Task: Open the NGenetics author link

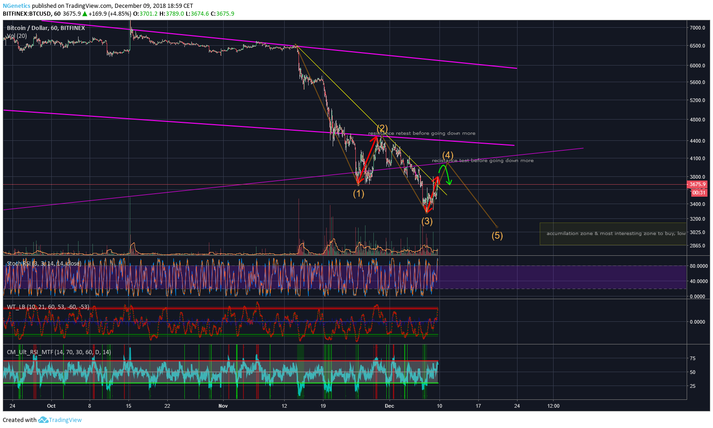Action: (17, 6)
